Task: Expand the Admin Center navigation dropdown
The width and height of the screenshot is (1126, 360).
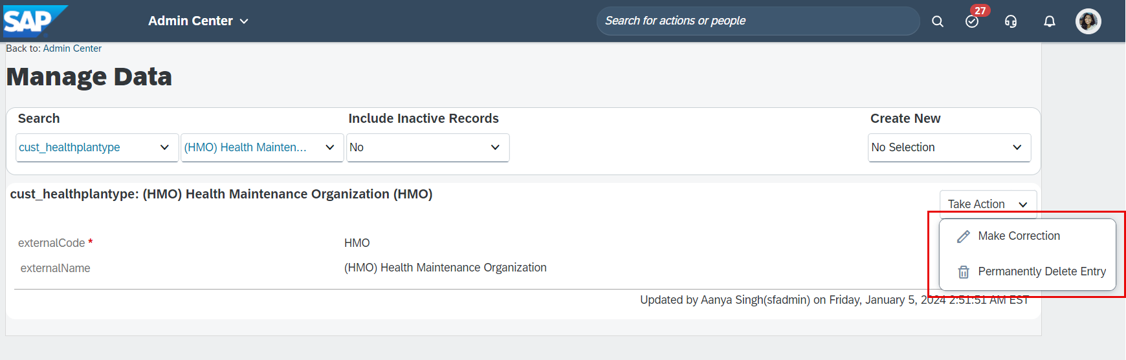Action: (198, 21)
